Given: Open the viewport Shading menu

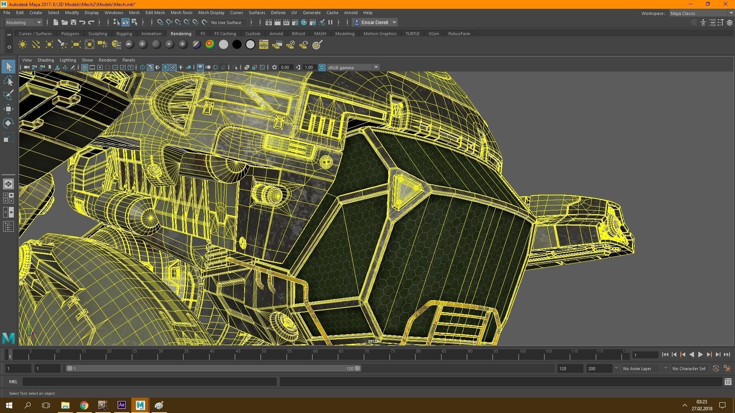Looking at the screenshot, I should [x=46, y=60].
